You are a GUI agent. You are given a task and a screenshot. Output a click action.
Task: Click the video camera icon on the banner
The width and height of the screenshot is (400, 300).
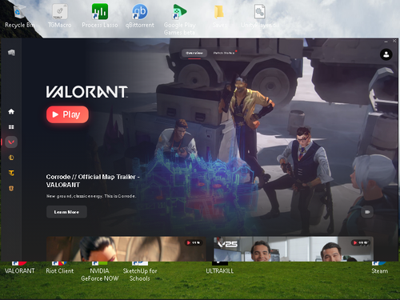pyautogui.click(x=367, y=212)
